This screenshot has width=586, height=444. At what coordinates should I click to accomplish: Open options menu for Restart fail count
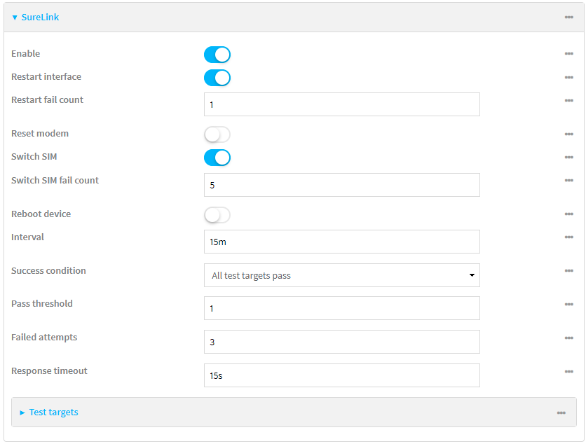coord(569,100)
